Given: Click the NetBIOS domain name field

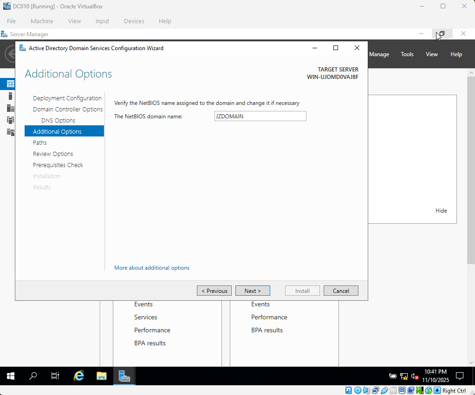Looking at the screenshot, I should pyautogui.click(x=260, y=117).
